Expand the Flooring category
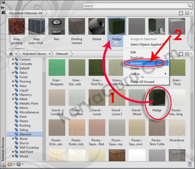 click(x=13, y=82)
